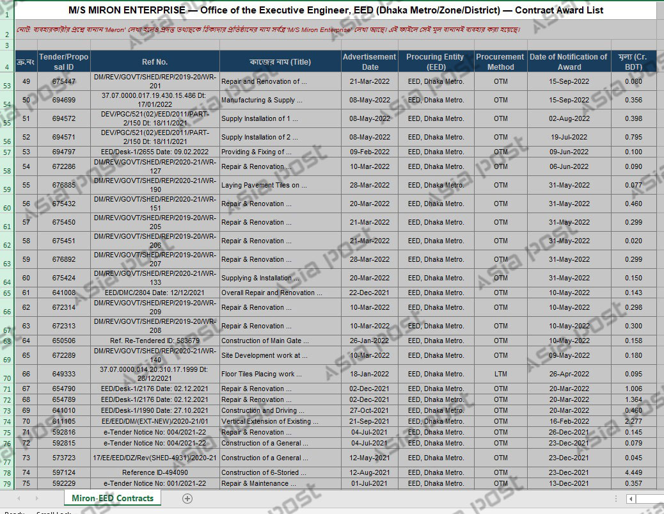Click award date 02-Aug-2022
Image resolution: width=664 pixels, height=514 pixels.
click(569, 118)
